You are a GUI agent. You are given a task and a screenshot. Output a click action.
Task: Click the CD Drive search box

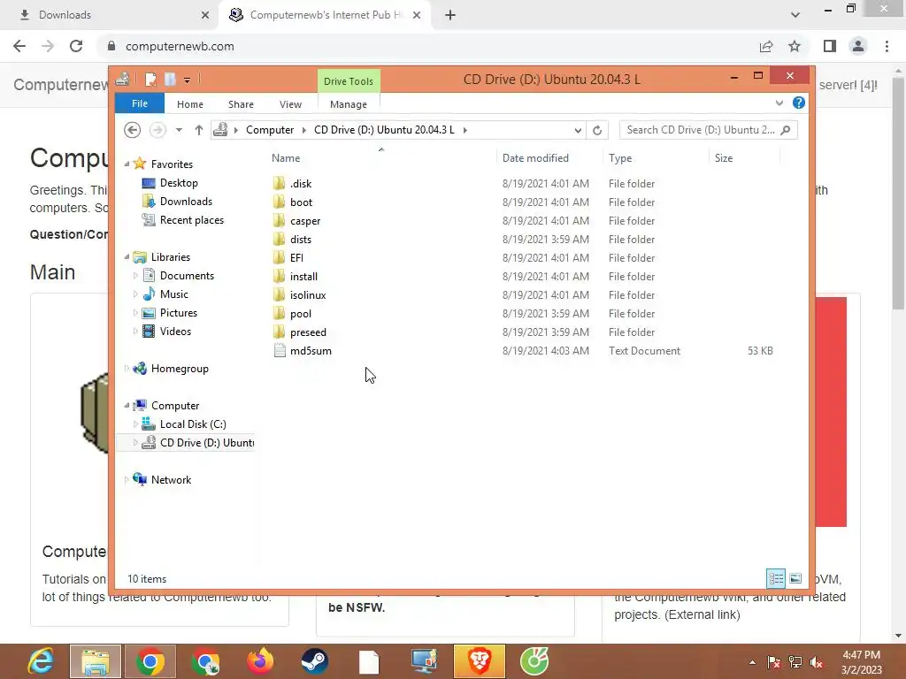pyautogui.click(x=709, y=130)
